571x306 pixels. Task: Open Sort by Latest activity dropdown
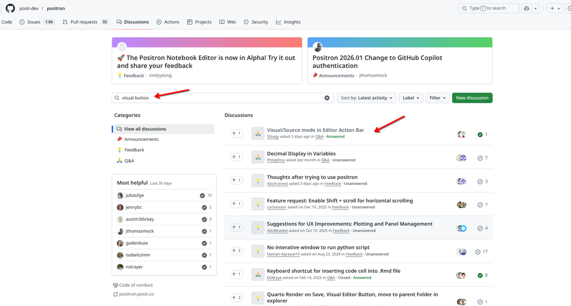366,98
